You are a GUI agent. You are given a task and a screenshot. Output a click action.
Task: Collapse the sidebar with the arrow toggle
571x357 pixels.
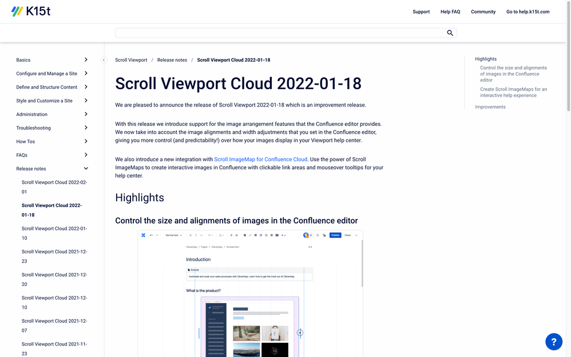pos(104,60)
